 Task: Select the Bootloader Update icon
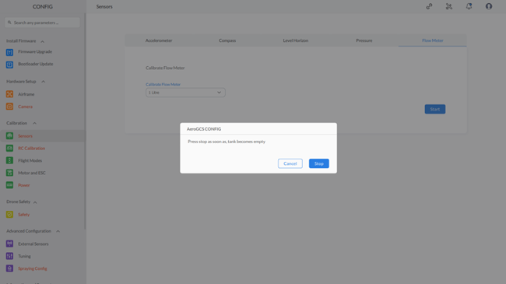9,65
